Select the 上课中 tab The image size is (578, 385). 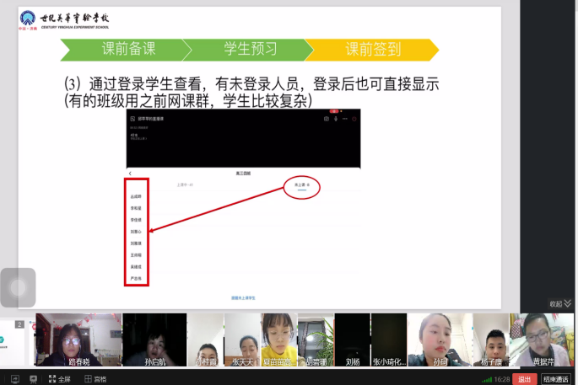(185, 184)
